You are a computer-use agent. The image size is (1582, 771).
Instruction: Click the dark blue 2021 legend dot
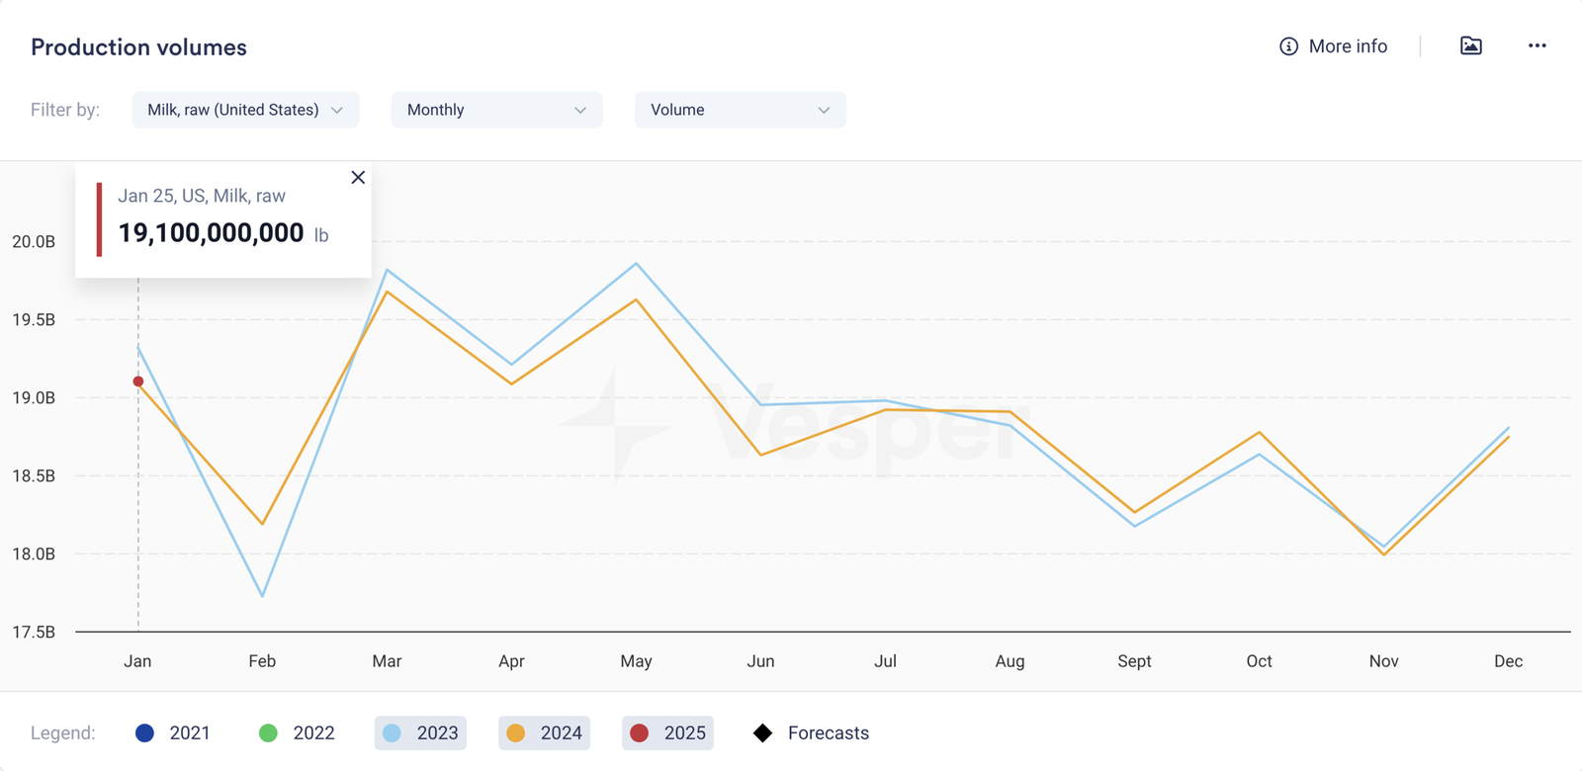145,733
